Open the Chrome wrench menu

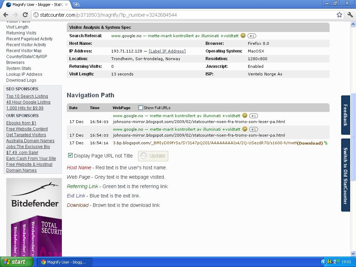[350, 15]
